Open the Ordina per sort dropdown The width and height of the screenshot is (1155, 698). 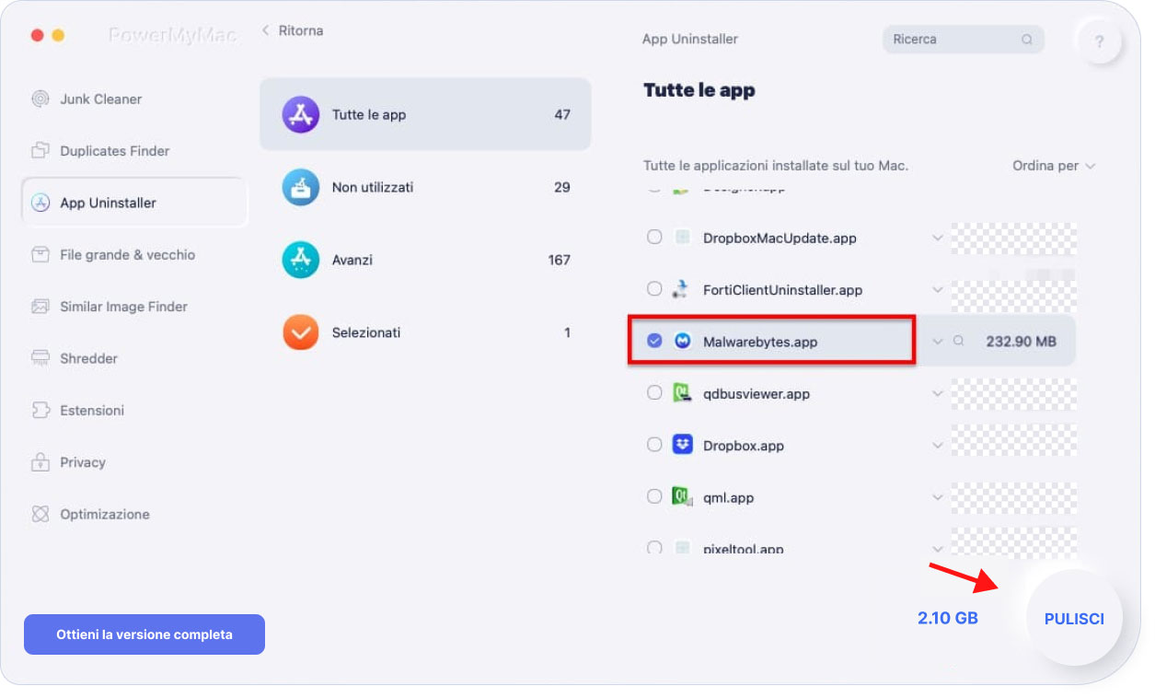pyautogui.click(x=1054, y=166)
